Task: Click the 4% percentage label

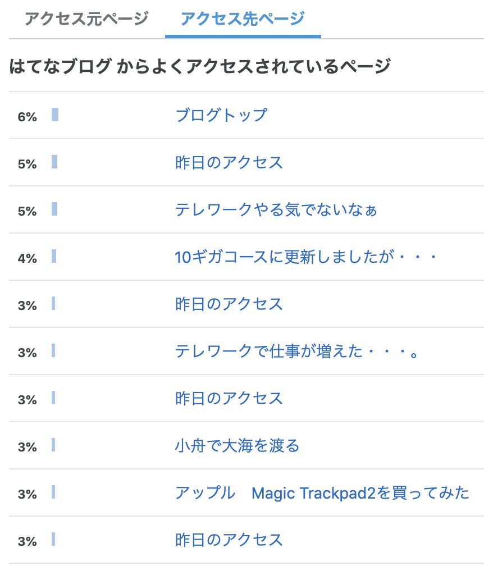Action: pos(28,258)
